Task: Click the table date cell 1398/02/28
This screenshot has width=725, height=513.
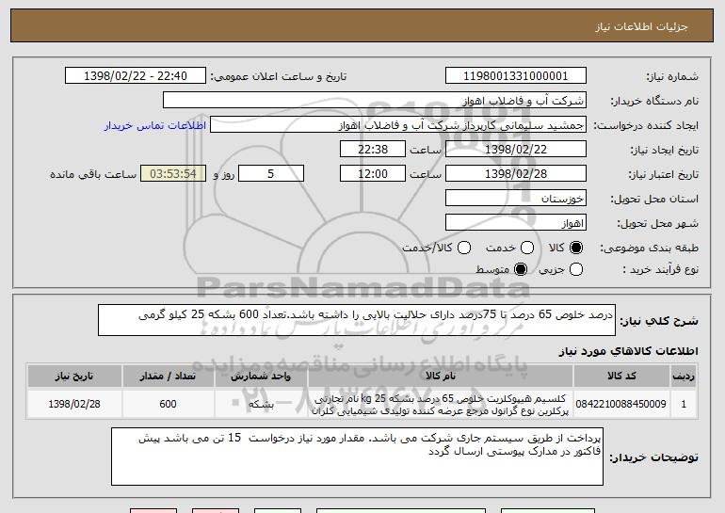Action: click(x=74, y=404)
